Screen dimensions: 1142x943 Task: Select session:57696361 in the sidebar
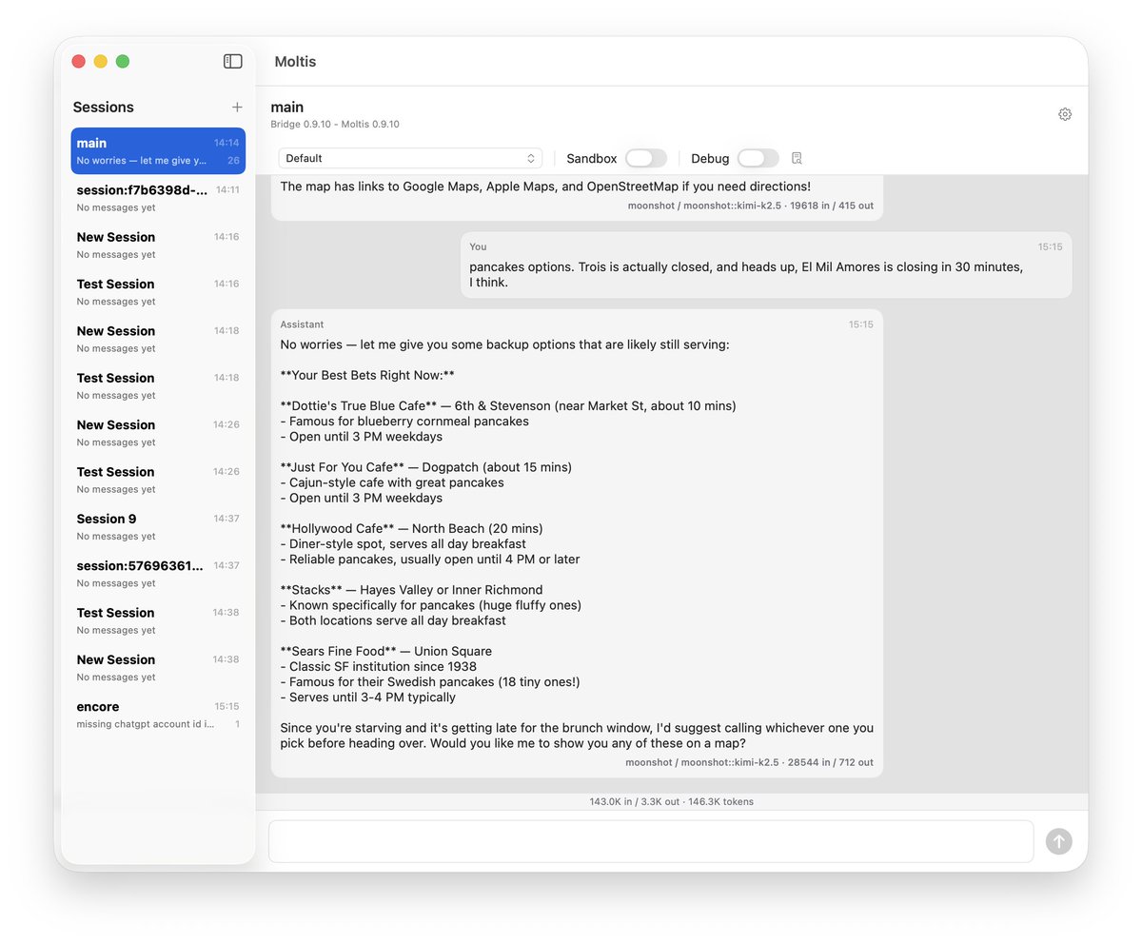click(158, 574)
